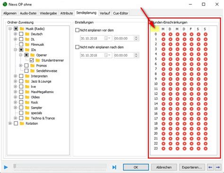This screenshot has width=224, height=173.
Task: Uncheck the Stundentrenner folder checkbox
Action: click(32, 60)
